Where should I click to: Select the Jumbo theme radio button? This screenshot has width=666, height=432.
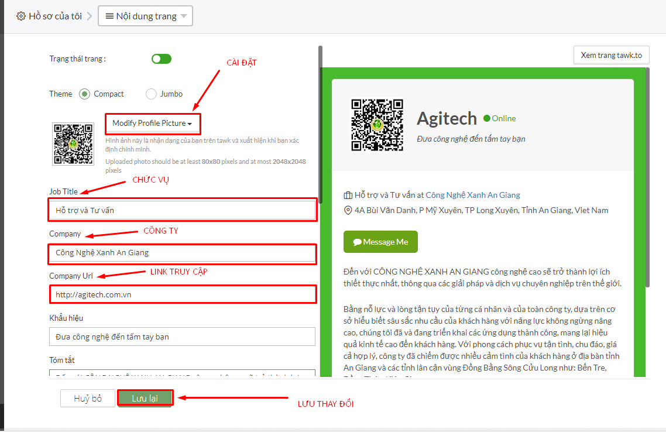(151, 94)
